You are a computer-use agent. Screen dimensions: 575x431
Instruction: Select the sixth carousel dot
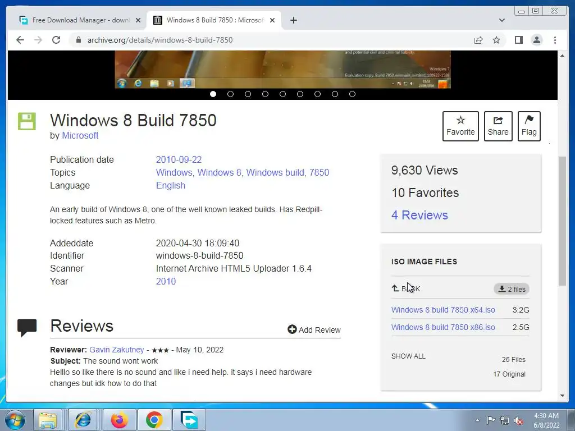300,94
